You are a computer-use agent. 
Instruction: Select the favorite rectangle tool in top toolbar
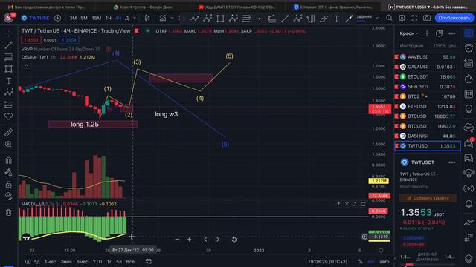coord(220,19)
